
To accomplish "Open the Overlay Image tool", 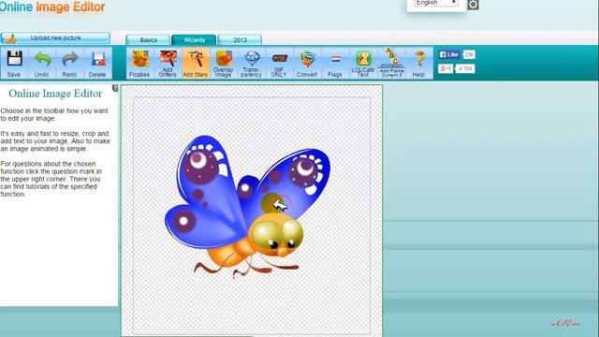I will pos(224,63).
